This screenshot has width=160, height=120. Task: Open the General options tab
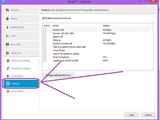21,10
